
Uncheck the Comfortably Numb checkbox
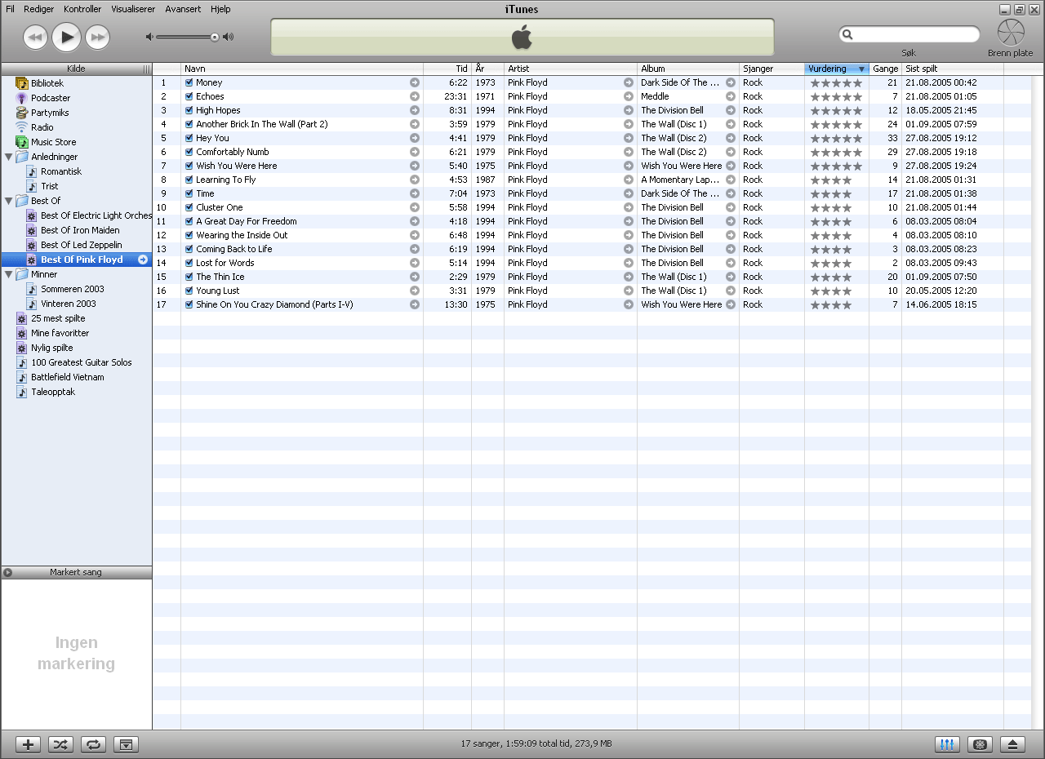pyautogui.click(x=189, y=152)
